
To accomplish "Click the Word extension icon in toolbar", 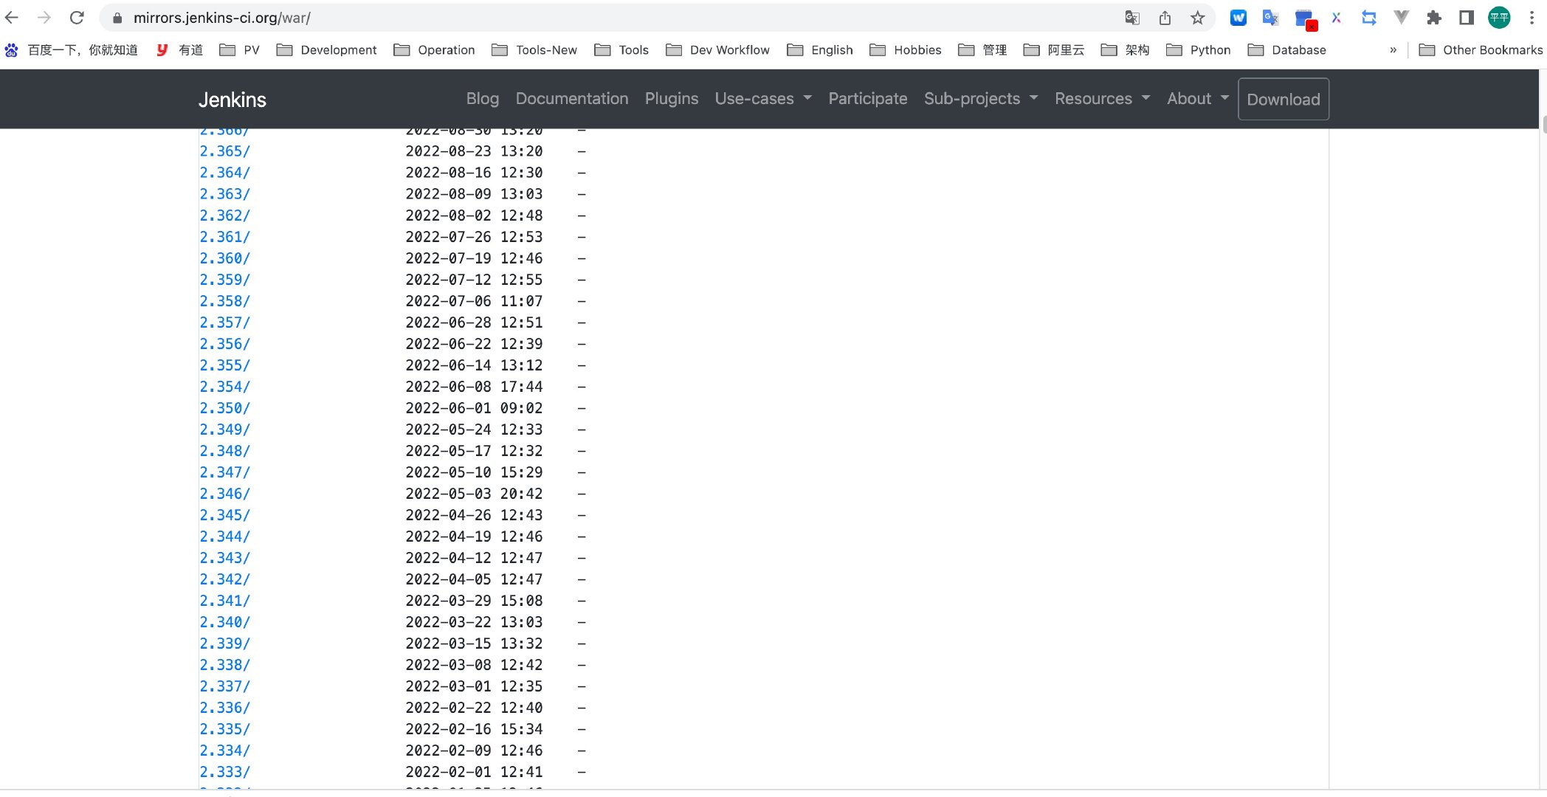I will tap(1238, 18).
